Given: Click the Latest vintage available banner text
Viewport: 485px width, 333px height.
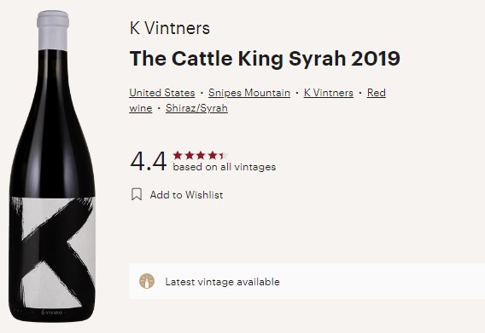Looking at the screenshot, I should (x=222, y=282).
